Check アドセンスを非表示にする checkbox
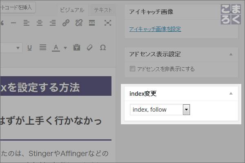The height and width of the screenshot is (163, 245). click(x=132, y=69)
